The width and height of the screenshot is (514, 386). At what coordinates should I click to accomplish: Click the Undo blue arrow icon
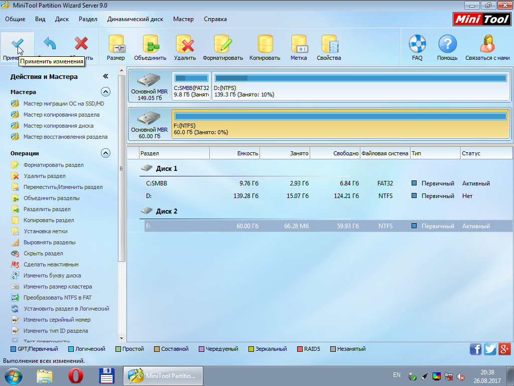click(x=50, y=44)
